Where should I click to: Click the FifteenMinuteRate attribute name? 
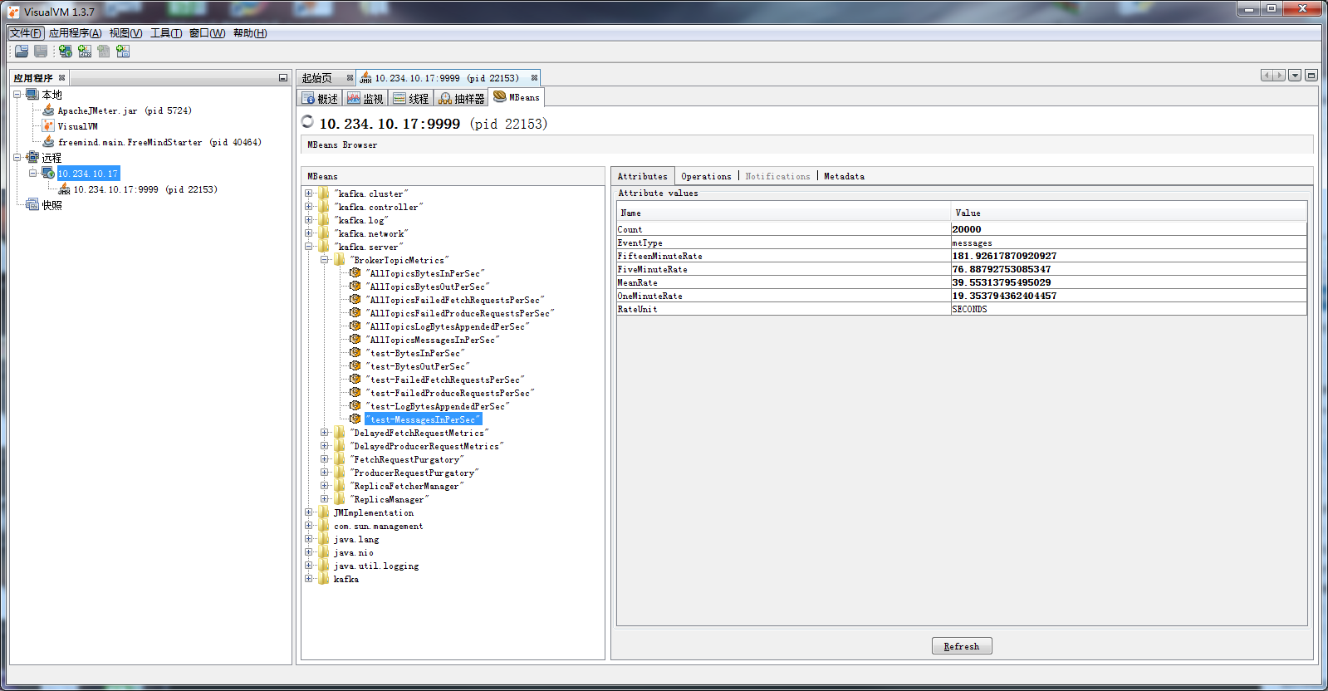(659, 256)
